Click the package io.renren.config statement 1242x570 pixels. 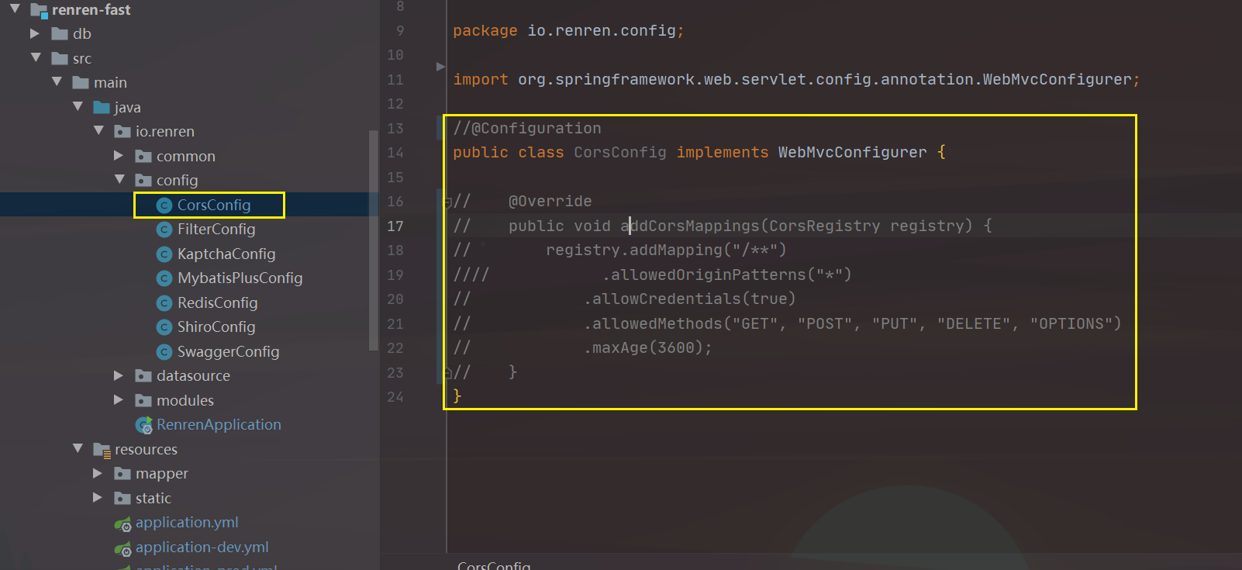pos(568,30)
